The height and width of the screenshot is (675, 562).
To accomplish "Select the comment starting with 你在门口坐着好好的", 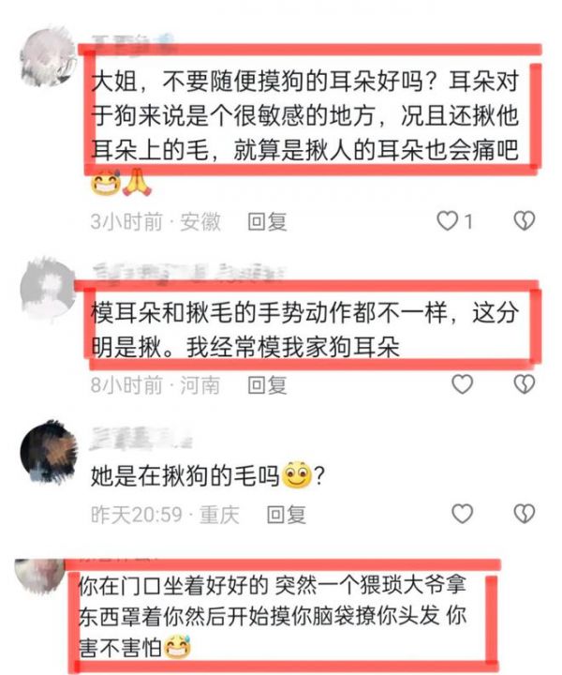I will 273,617.
